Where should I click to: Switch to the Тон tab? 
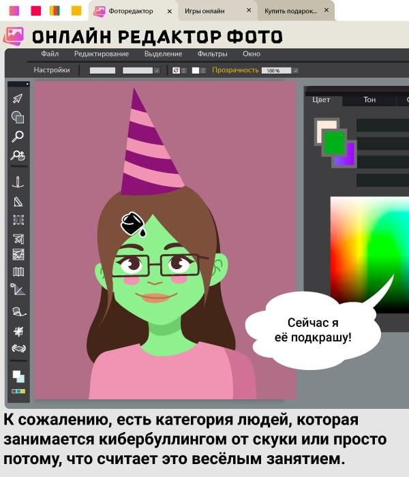[369, 99]
